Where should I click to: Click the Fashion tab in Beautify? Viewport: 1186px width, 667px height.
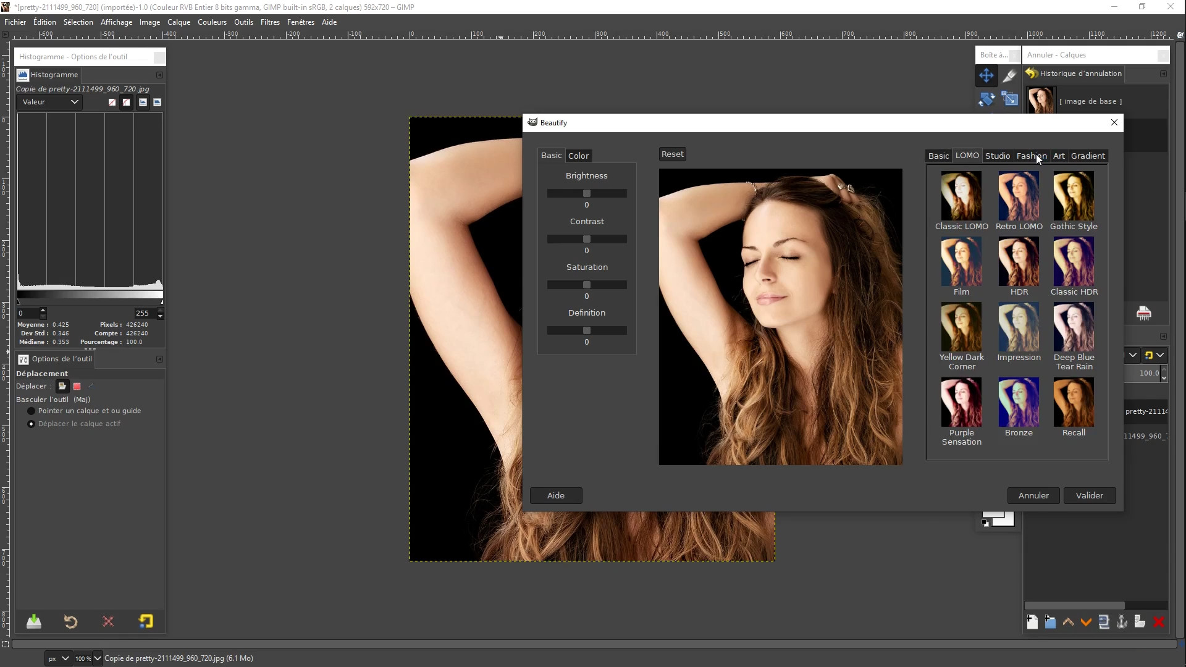click(1031, 156)
